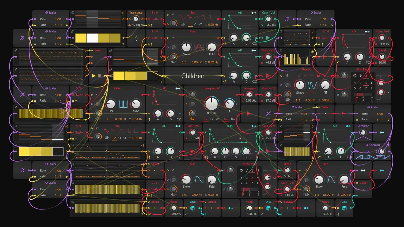Click the Ø Sinemod module title

(x=373, y=145)
